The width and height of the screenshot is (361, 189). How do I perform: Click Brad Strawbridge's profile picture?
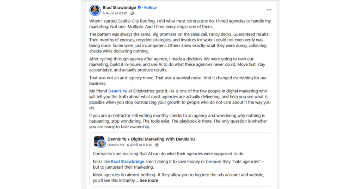pos(95,10)
